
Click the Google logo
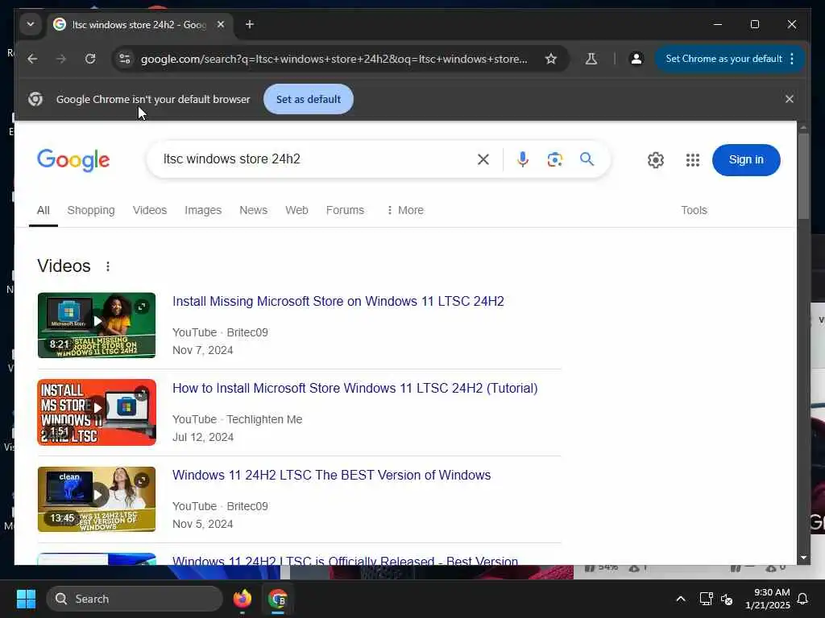(x=73, y=160)
